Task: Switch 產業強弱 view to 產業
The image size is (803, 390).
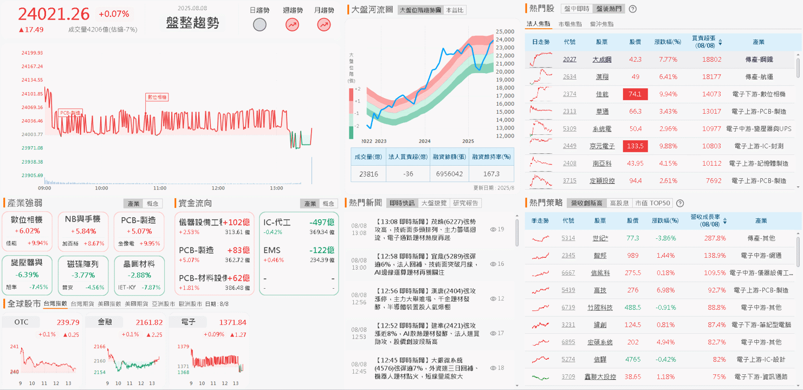Action: pyautogui.click(x=133, y=204)
